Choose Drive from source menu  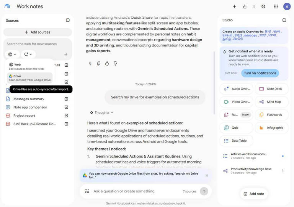click(x=29, y=78)
